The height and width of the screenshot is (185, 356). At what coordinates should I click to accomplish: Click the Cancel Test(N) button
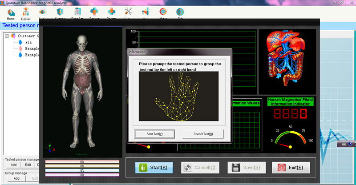tap(203, 134)
